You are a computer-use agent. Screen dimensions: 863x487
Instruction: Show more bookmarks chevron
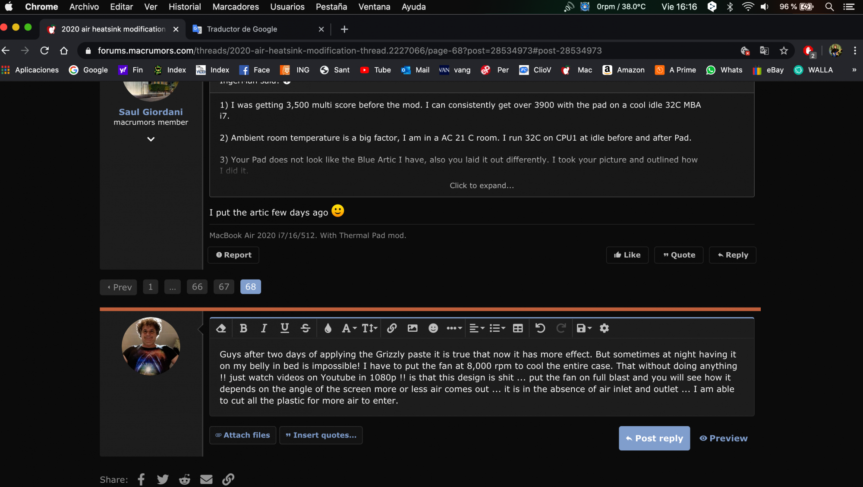854,70
